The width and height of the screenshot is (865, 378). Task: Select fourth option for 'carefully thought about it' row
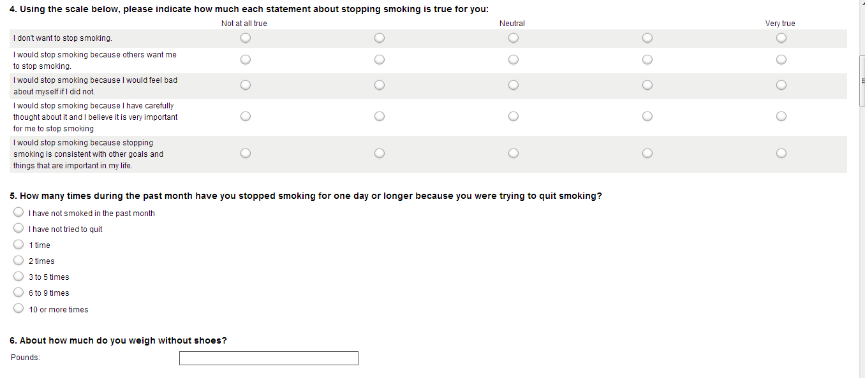click(x=647, y=117)
